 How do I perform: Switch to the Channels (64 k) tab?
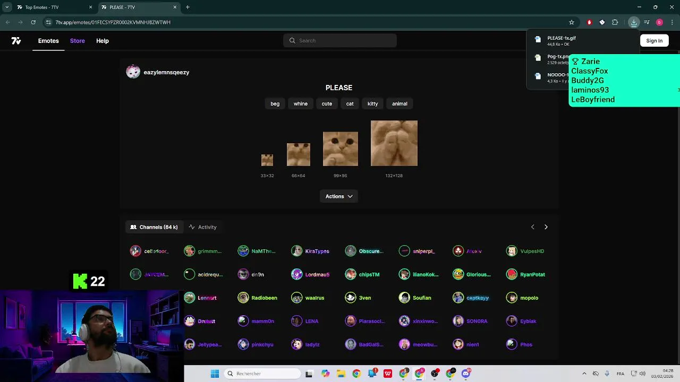154,227
